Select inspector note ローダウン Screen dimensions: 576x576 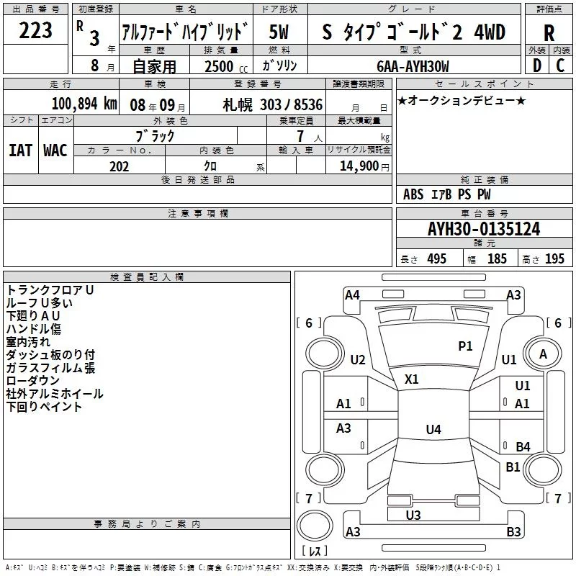pyautogui.click(x=32, y=381)
